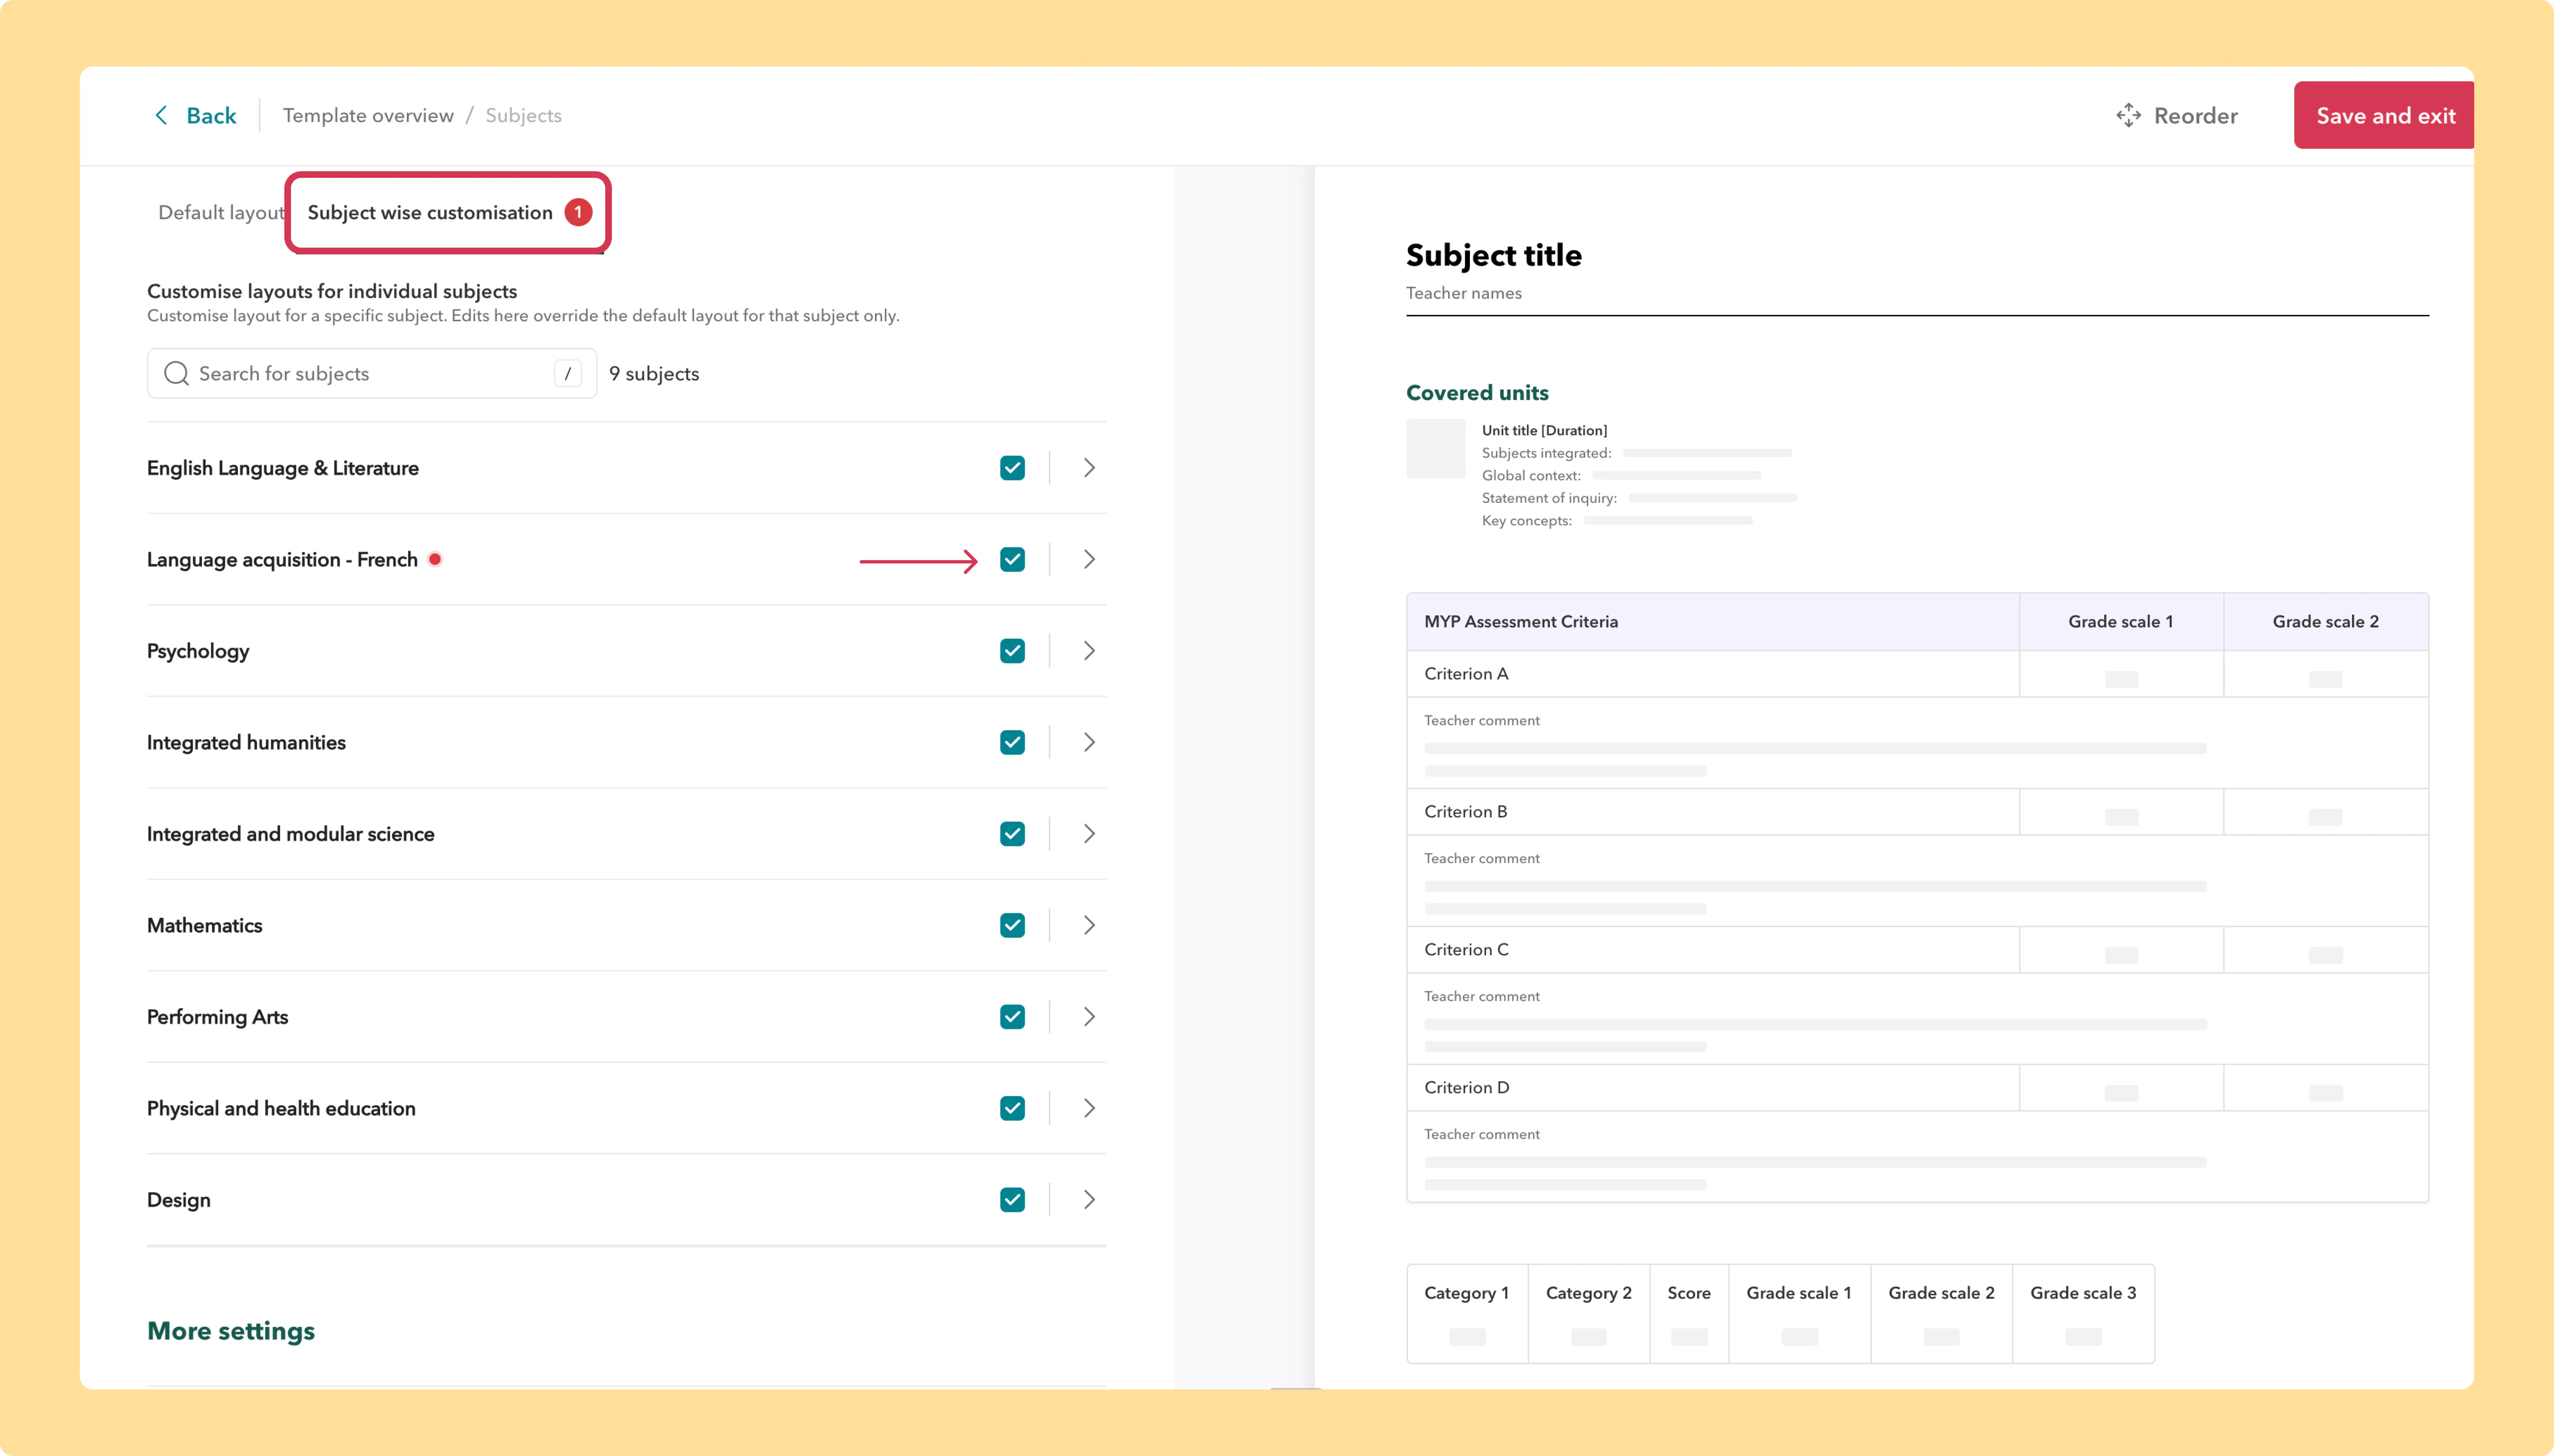
Task: Disable Integrated and modular science checkbox
Action: pyautogui.click(x=1012, y=834)
